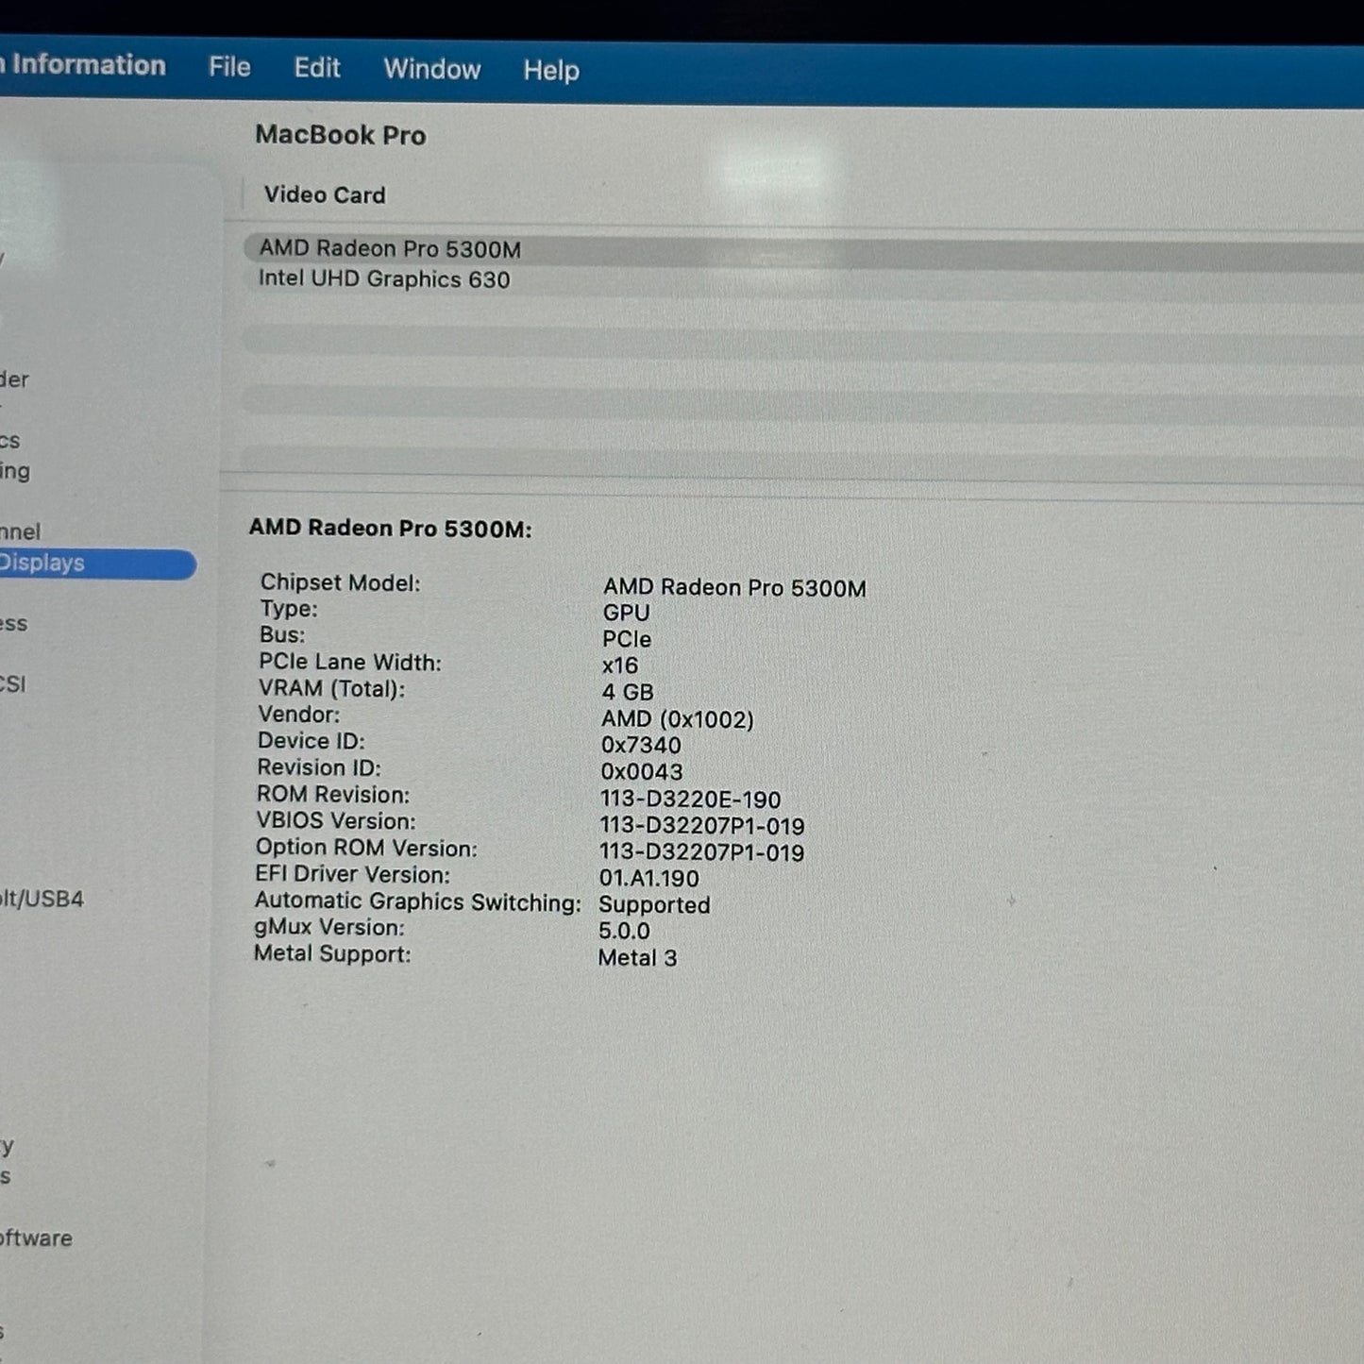Open the File menu

[229, 67]
